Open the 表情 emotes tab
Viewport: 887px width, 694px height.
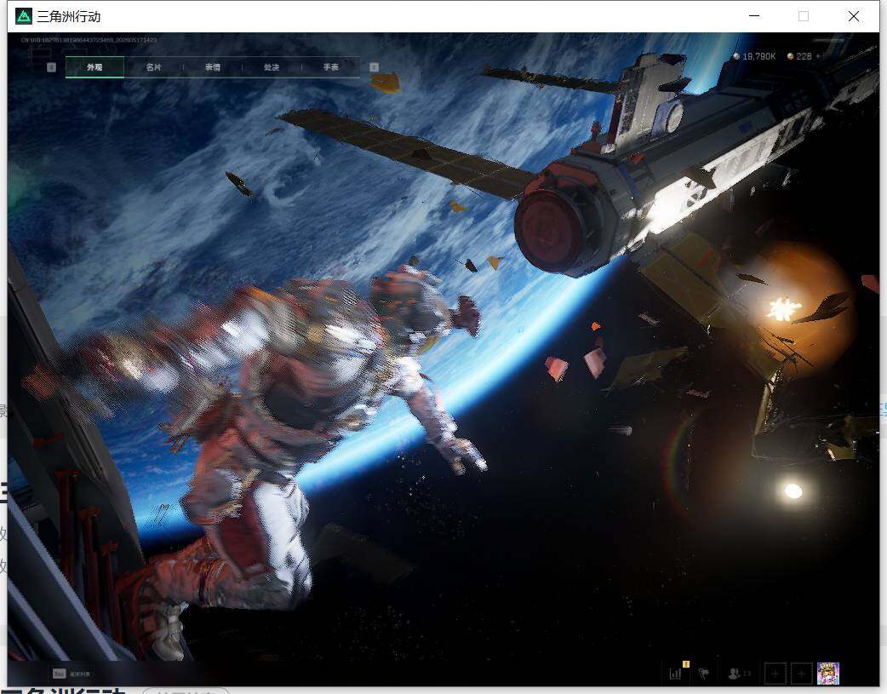[213, 66]
